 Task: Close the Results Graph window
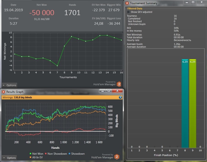click(x=117, y=91)
